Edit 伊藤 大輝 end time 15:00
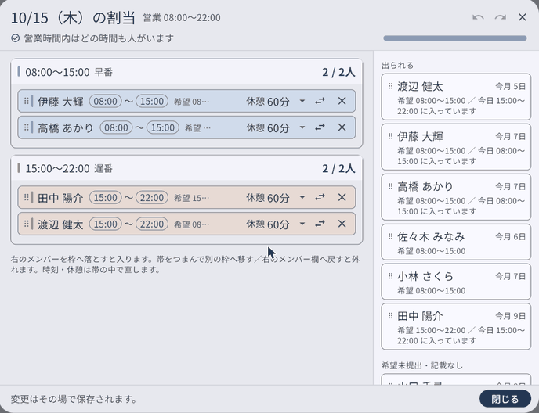Image resolution: width=539 pixels, height=413 pixels. point(152,101)
